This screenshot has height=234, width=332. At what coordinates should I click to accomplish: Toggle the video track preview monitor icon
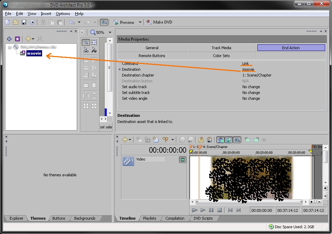[182, 160]
